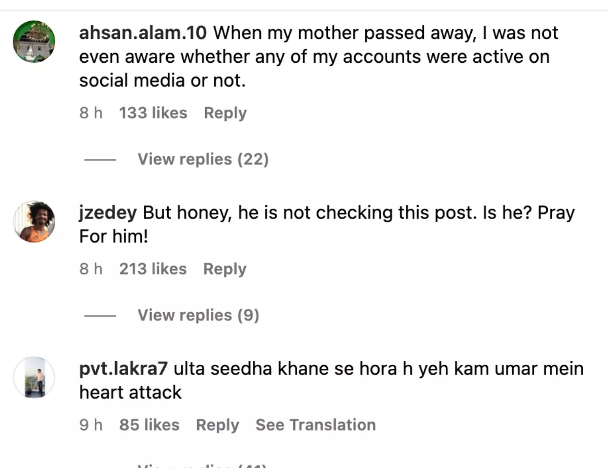The width and height of the screenshot is (608, 468).
Task: Click See Translation on pvt.lakra7's comment
Action: click(315, 425)
